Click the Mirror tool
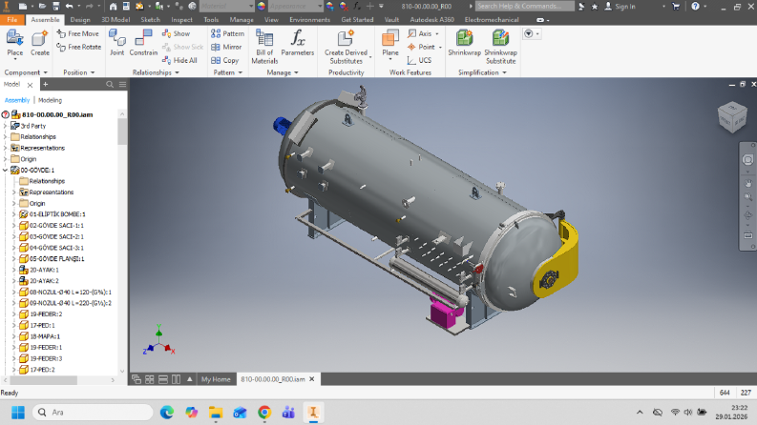The image size is (757, 425). (226, 47)
